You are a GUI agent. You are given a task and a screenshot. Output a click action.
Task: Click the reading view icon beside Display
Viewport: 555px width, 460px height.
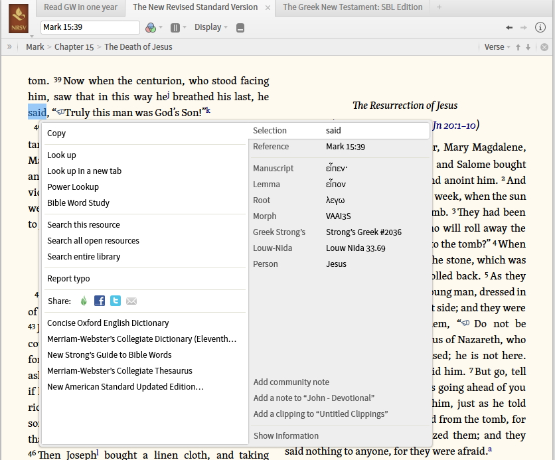click(x=240, y=28)
